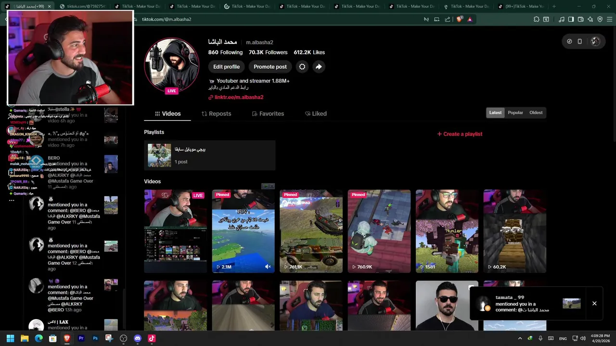Close the tamata_99 mention notification popup

click(x=594, y=303)
